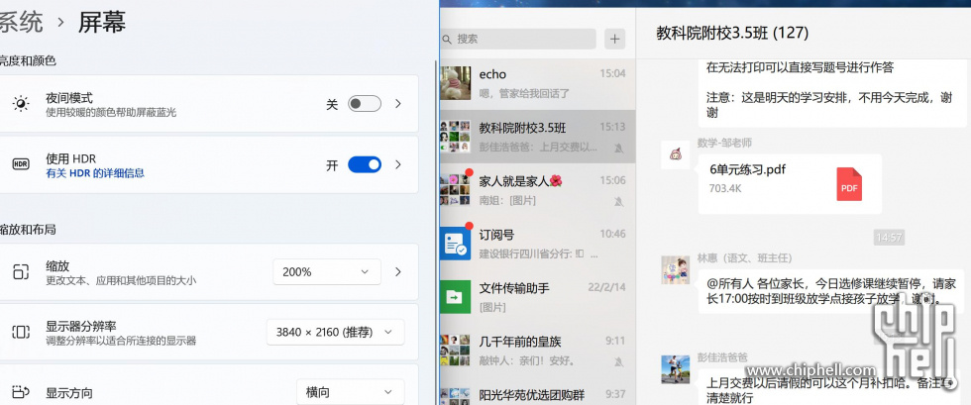
Task: Click the green 文件传输助手 icon
Action: [455, 297]
